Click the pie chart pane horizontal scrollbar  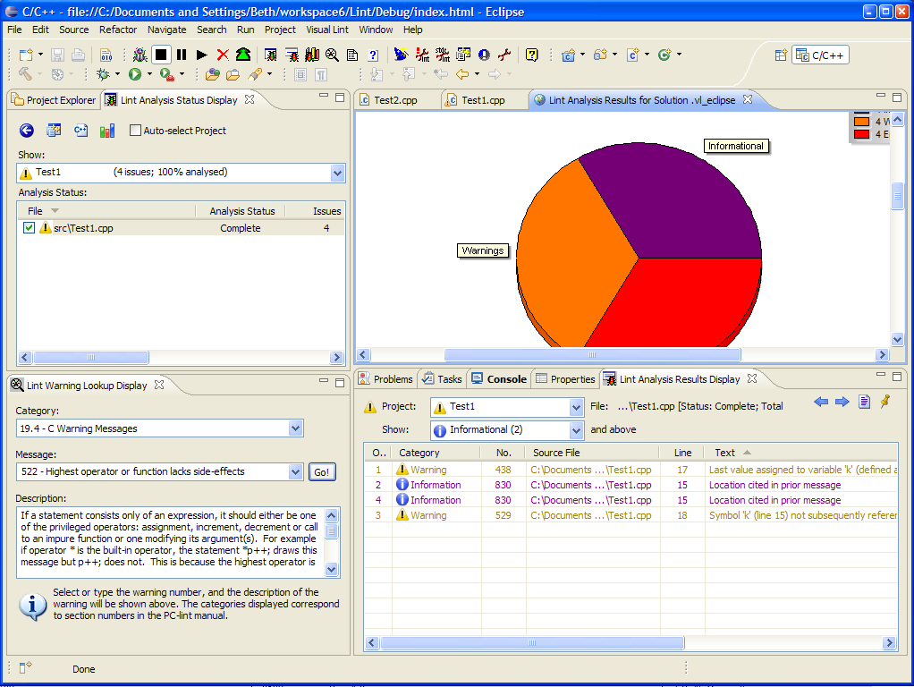coord(592,354)
